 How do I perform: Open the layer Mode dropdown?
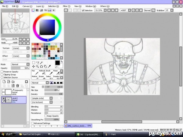[x=28, y=64]
